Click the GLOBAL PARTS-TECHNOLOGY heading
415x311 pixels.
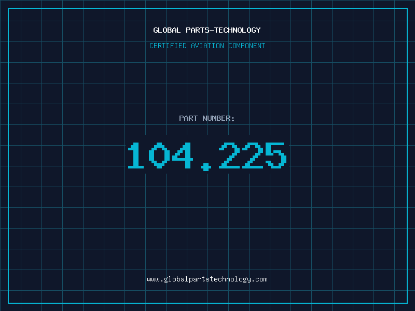(x=207, y=30)
